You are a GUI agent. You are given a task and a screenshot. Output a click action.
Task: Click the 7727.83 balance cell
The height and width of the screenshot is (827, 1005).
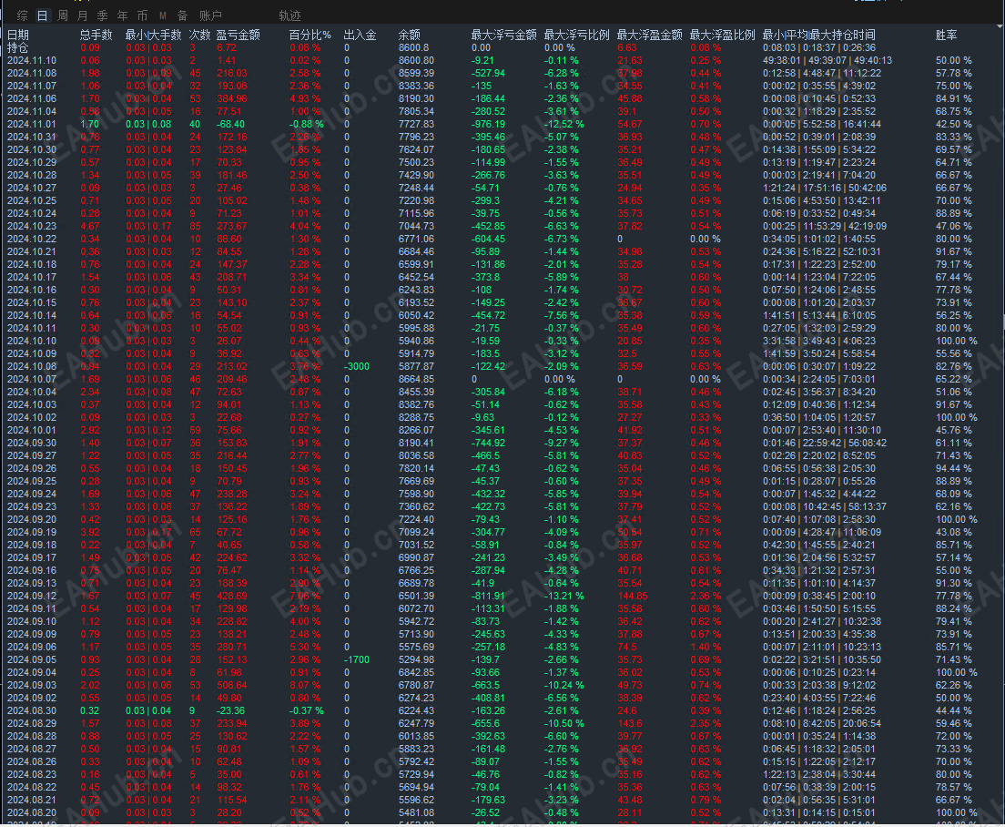(416, 125)
